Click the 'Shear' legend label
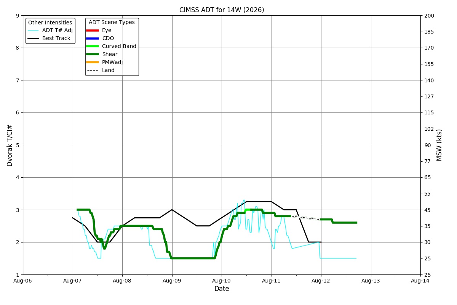The width and height of the screenshot is (457, 305). click(110, 55)
